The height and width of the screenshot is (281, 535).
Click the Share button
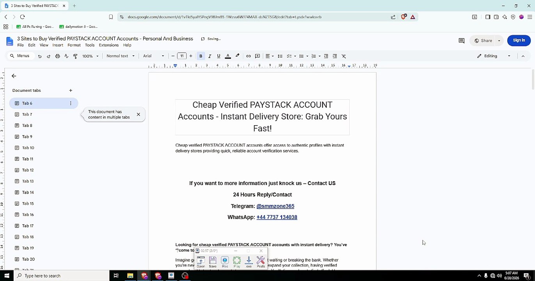click(x=483, y=41)
